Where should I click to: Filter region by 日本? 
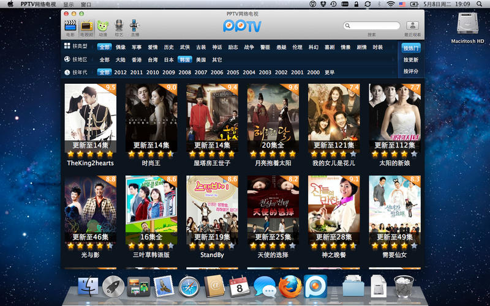(x=169, y=59)
